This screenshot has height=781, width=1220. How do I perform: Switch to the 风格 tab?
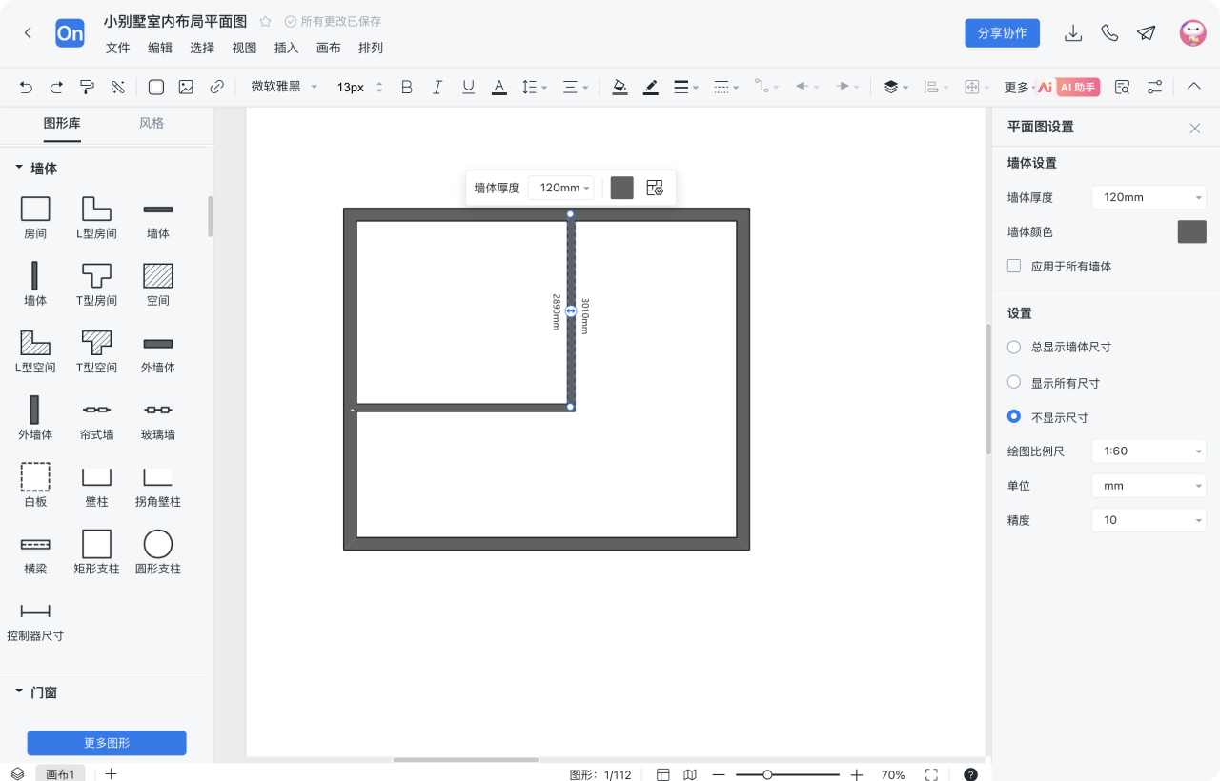coord(152,123)
